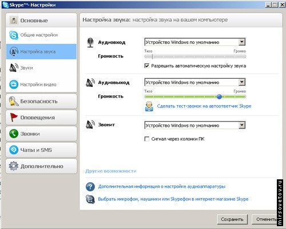Click the Skype shop icon near Выбрать микрофон

point(90,199)
